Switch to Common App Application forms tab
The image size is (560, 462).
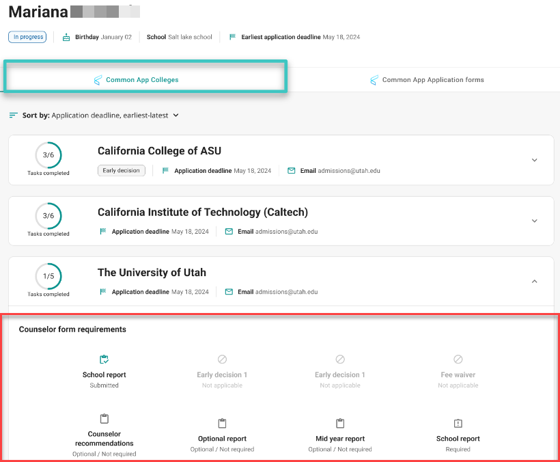coord(428,79)
